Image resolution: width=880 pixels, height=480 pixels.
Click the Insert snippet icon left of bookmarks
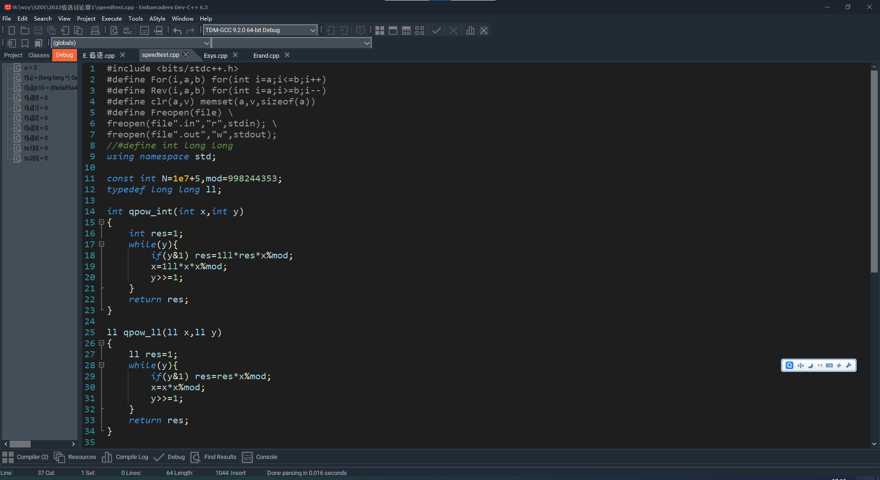point(12,43)
